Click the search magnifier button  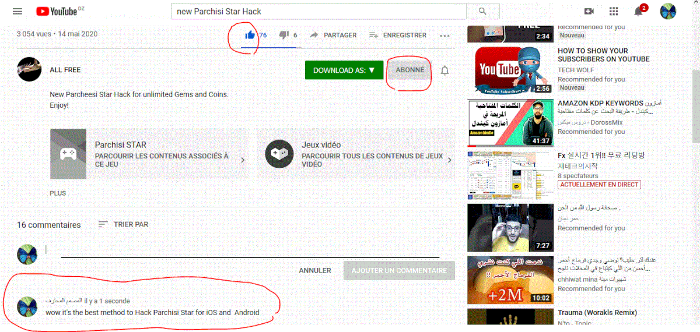tap(482, 11)
